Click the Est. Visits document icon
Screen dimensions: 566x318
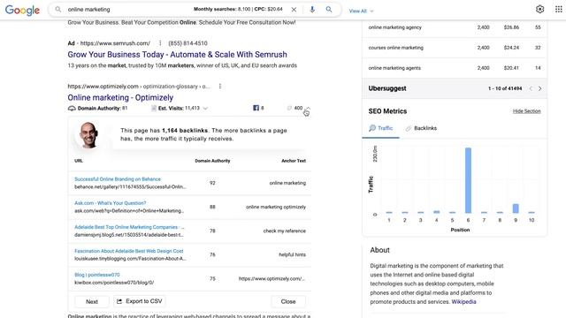[154, 108]
